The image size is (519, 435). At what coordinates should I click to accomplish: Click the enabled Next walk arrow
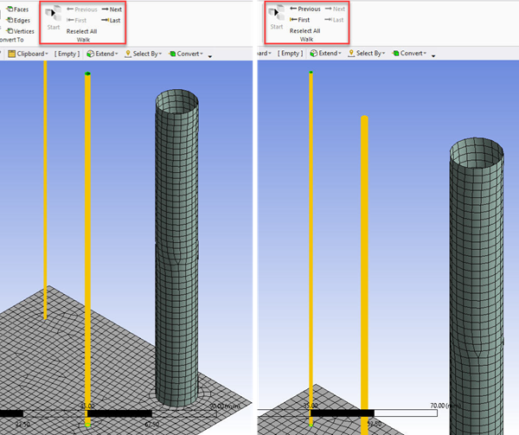pos(112,10)
